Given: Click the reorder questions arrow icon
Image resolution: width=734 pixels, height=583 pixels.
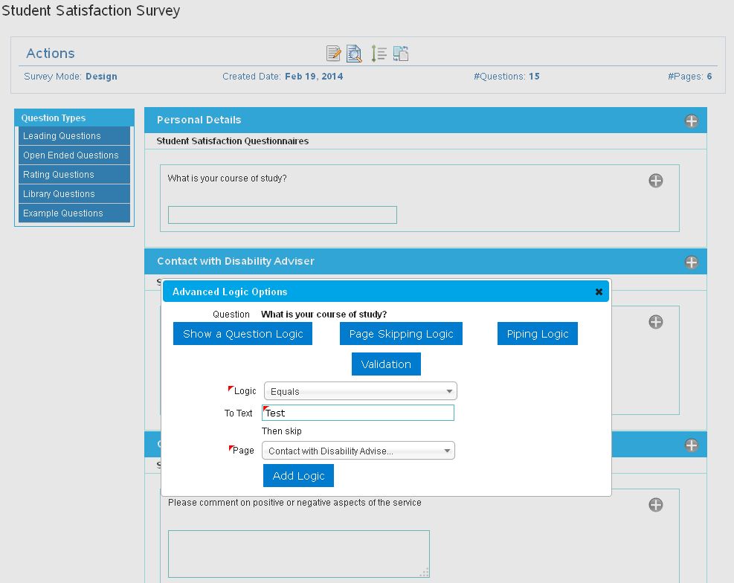Looking at the screenshot, I should click(379, 54).
